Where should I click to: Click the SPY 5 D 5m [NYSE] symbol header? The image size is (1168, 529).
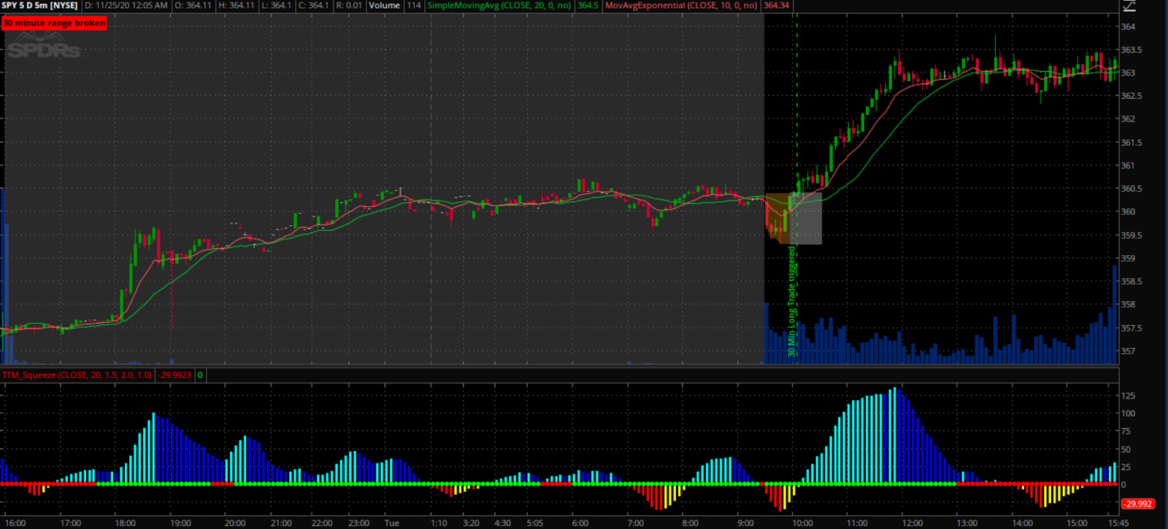(40, 5)
